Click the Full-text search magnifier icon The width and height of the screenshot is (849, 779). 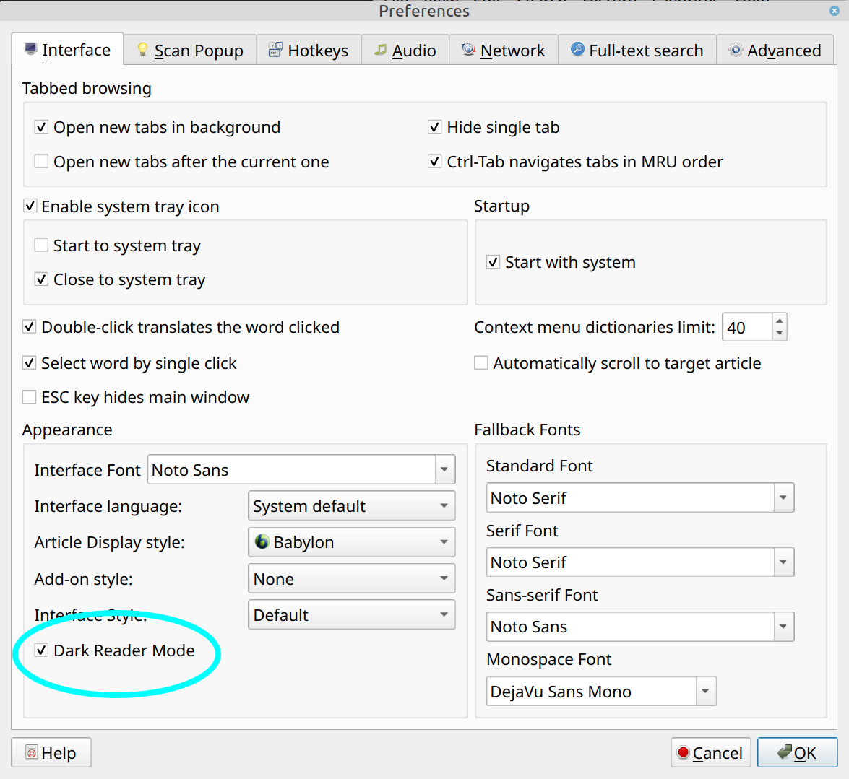pyautogui.click(x=577, y=49)
